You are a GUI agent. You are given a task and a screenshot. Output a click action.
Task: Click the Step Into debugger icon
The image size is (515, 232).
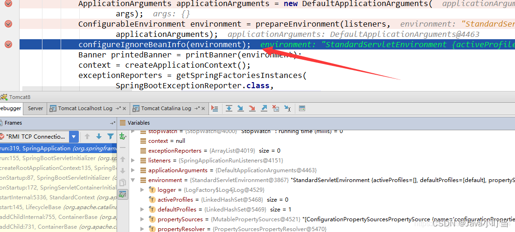(240, 108)
